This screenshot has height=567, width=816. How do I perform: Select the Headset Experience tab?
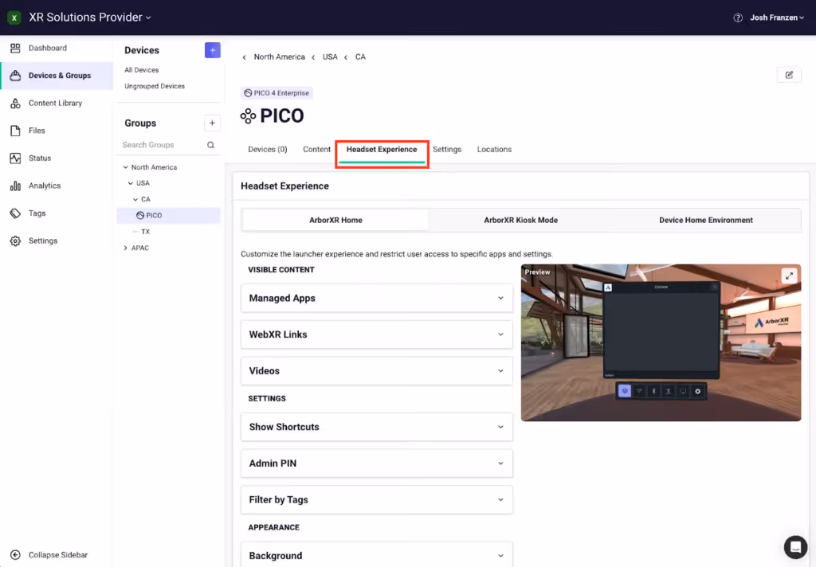click(382, 149)
